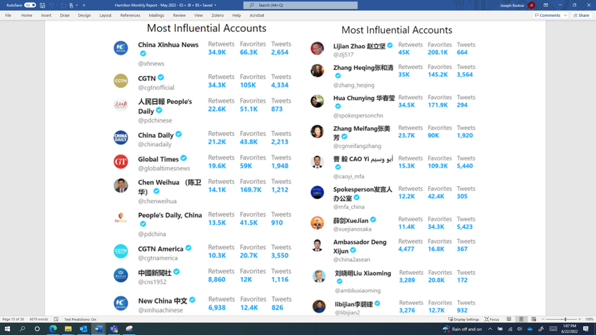Click the Word taskbar icon
Screen dimensions: 596x335
(98, 329)
